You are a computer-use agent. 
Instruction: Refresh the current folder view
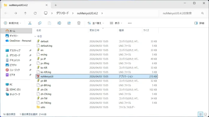(x=35, y=13)
